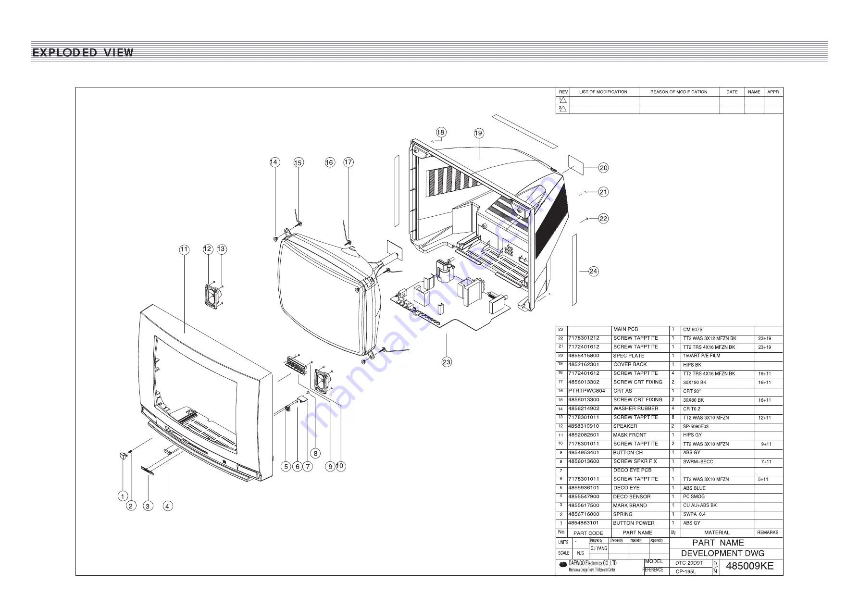Click material 'CM-907S'
859x607 pixels.
coord(693,330)
